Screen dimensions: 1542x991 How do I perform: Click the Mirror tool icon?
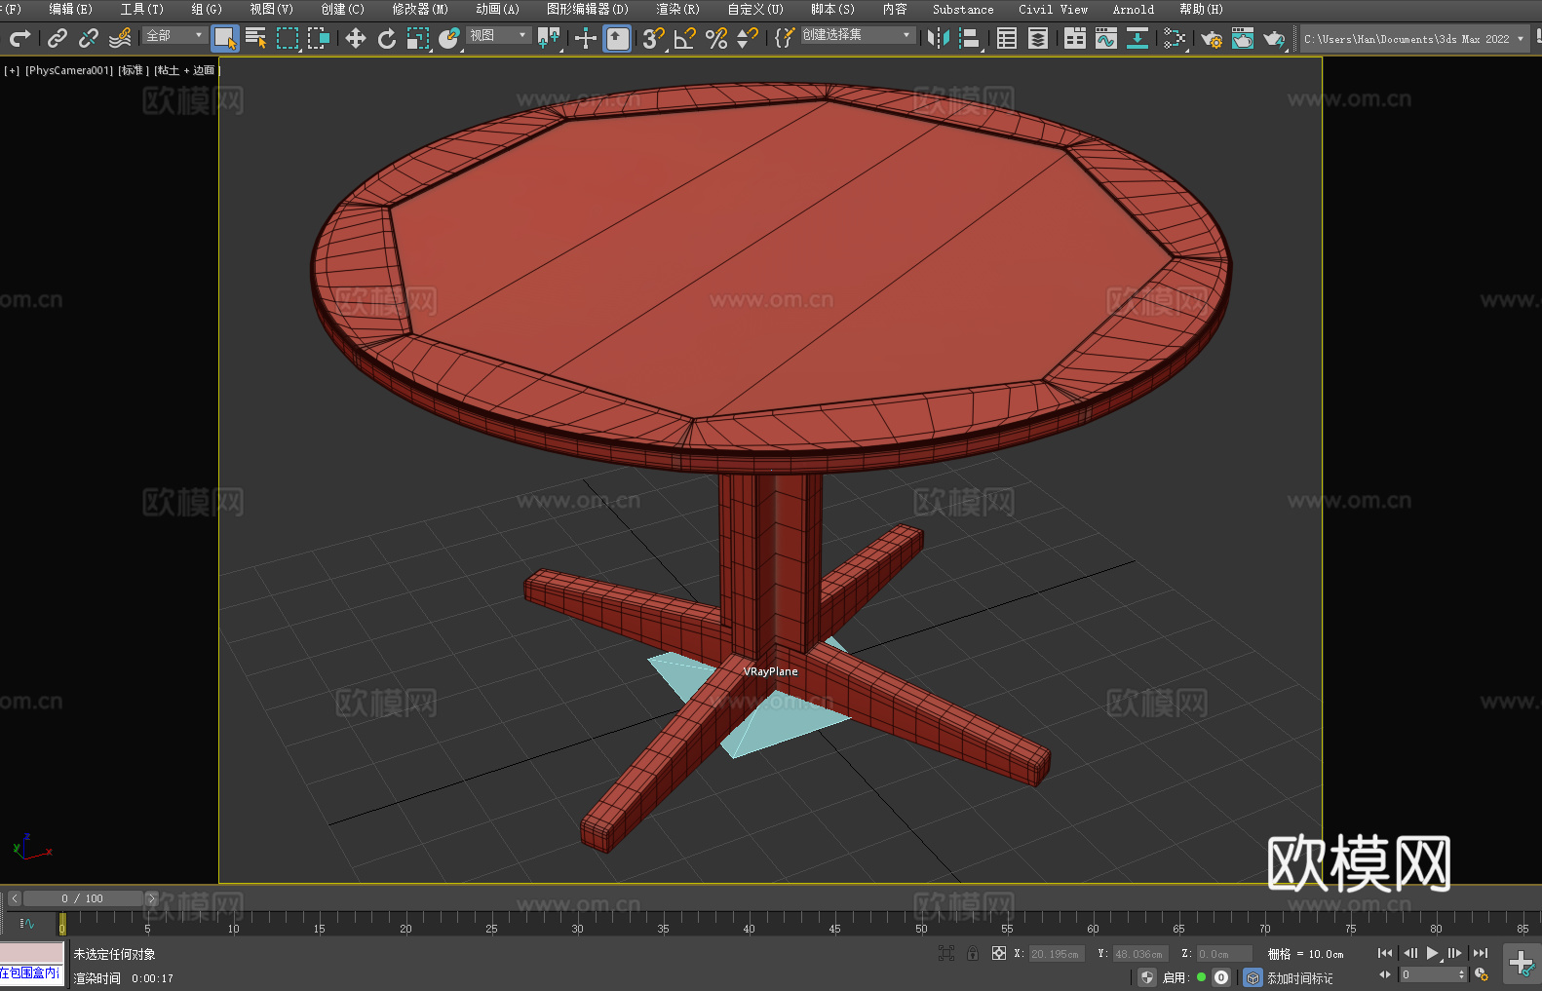click(939, 39)
